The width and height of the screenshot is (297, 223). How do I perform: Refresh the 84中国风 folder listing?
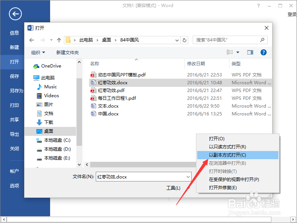click(184, 40)
